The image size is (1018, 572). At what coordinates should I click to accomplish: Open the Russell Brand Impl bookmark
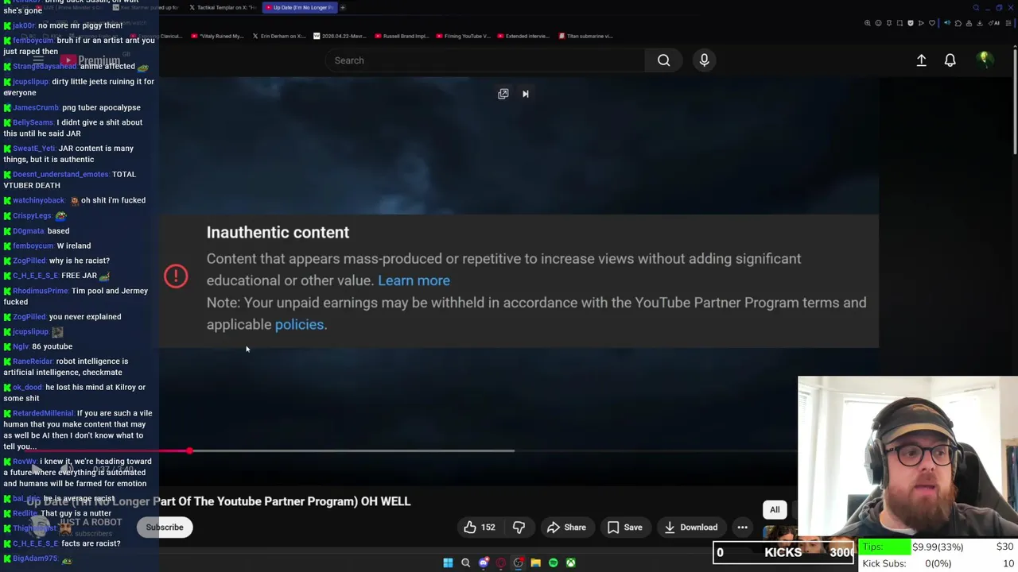(x=401, y=36)
